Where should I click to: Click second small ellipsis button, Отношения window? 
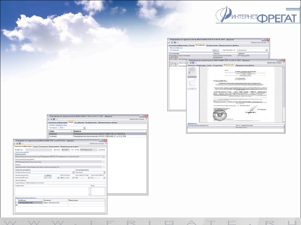(x=217, y=50)
